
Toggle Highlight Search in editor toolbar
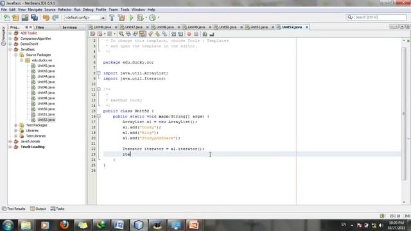[143, 34]
